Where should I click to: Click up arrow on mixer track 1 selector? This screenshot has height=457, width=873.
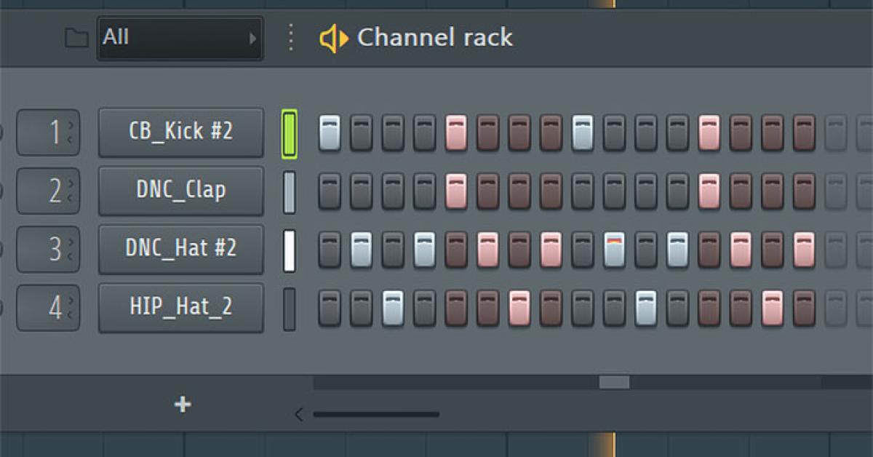(71, 126)
